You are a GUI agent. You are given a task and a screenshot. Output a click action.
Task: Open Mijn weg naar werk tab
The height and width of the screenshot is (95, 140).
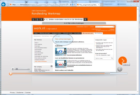(88, 33)
